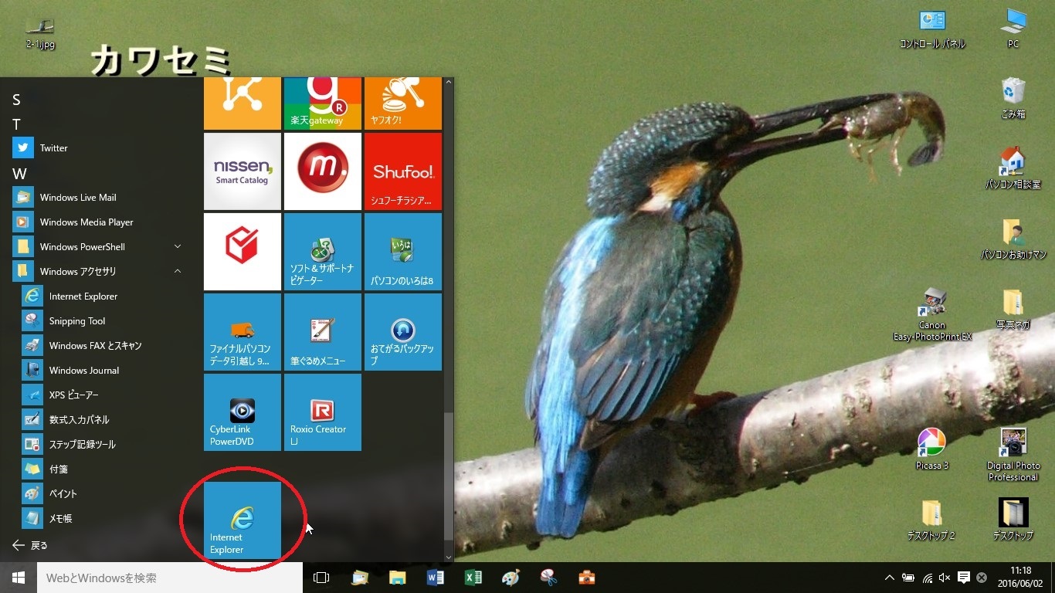Open Task View on the taskbar

(x=321, y=578)
